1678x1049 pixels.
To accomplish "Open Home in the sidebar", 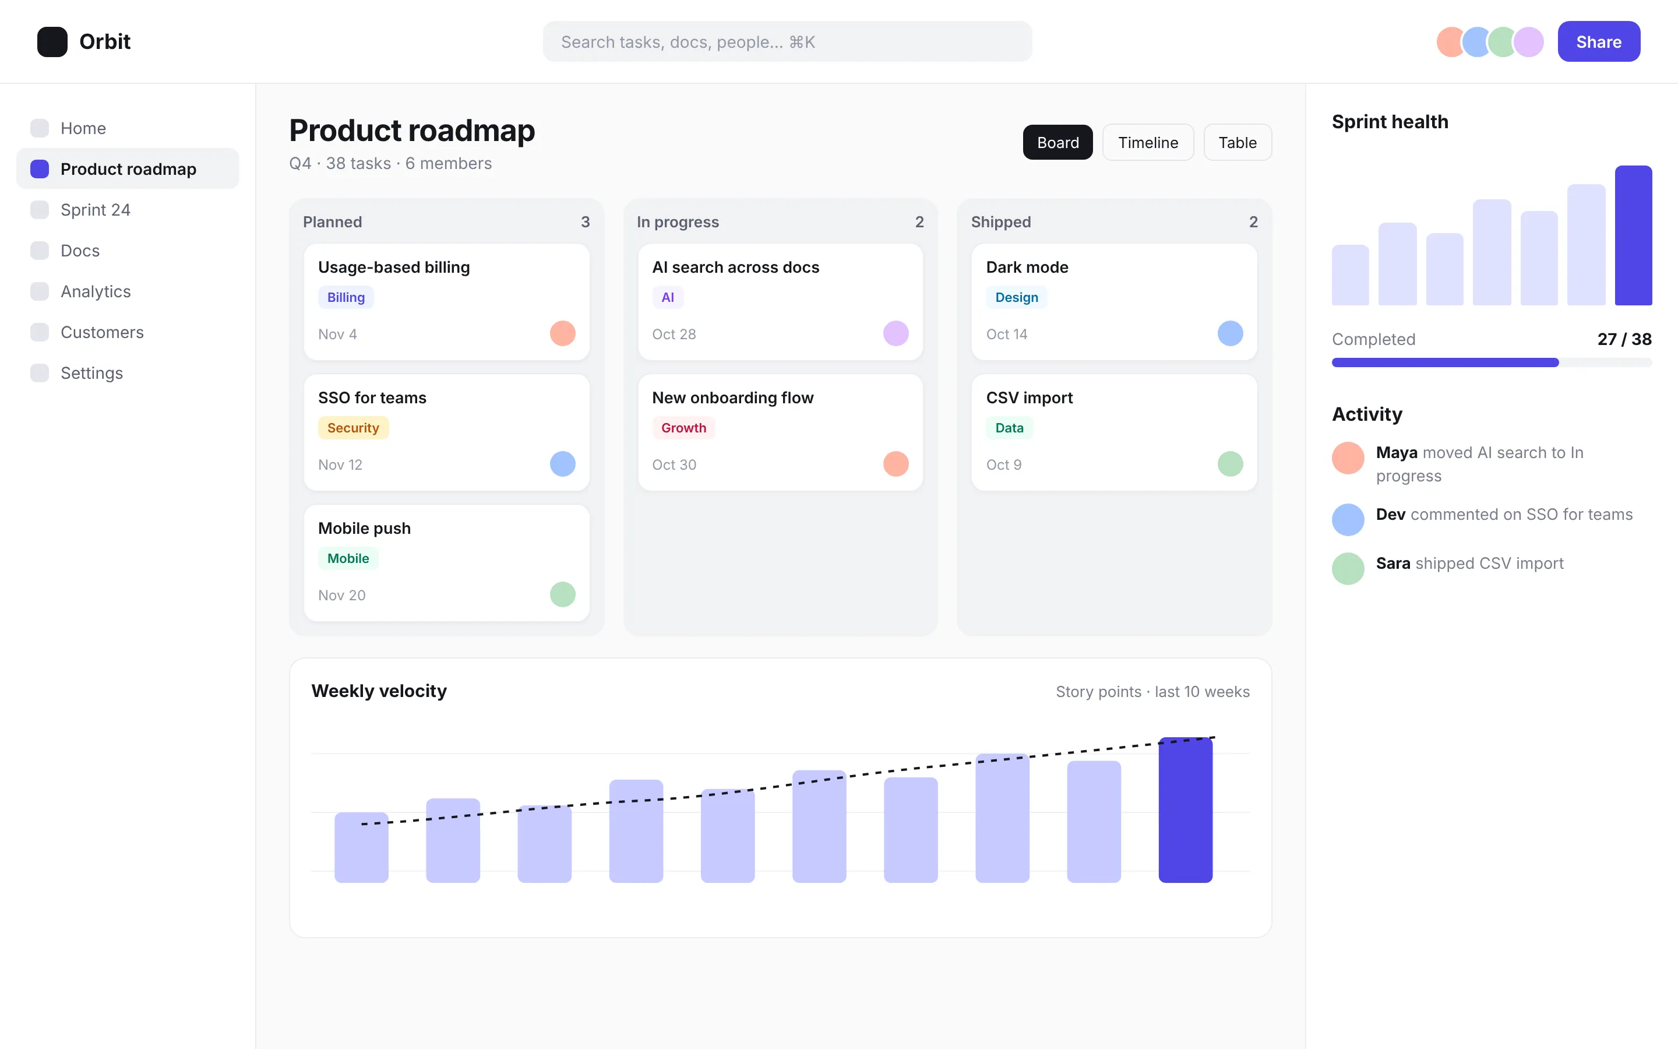I will click(128, 128).
